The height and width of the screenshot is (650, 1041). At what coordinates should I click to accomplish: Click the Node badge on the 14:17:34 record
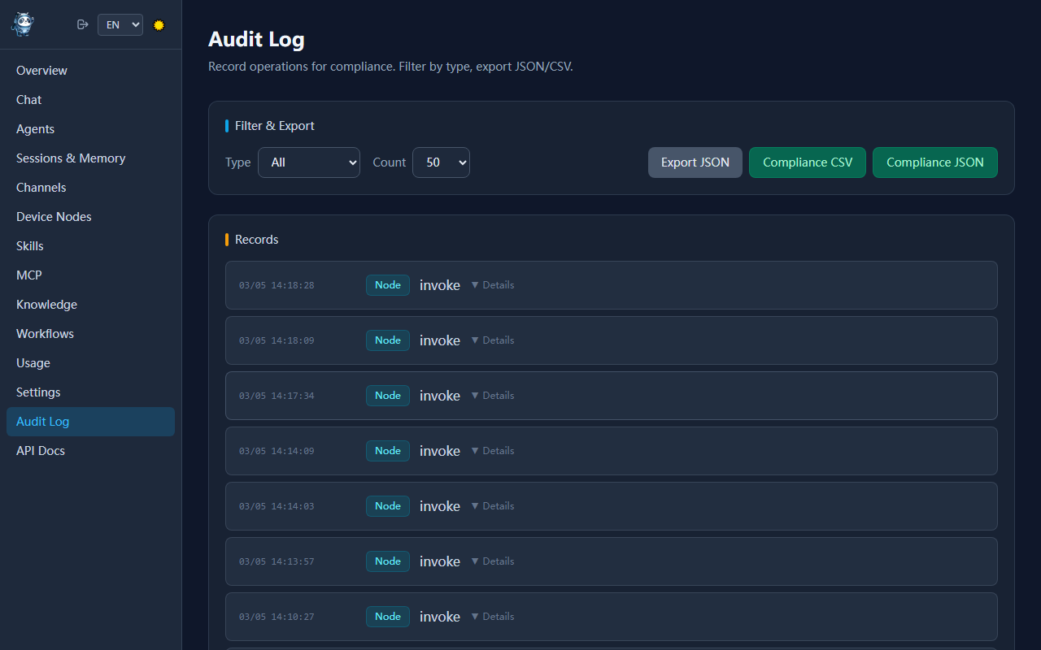coord(388,396)
